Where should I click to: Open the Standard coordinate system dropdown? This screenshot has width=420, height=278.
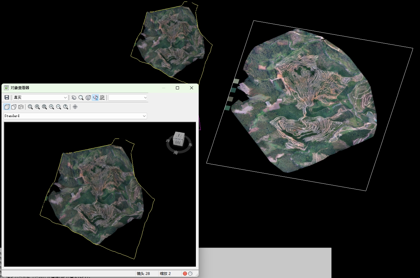tap(144, 116)
